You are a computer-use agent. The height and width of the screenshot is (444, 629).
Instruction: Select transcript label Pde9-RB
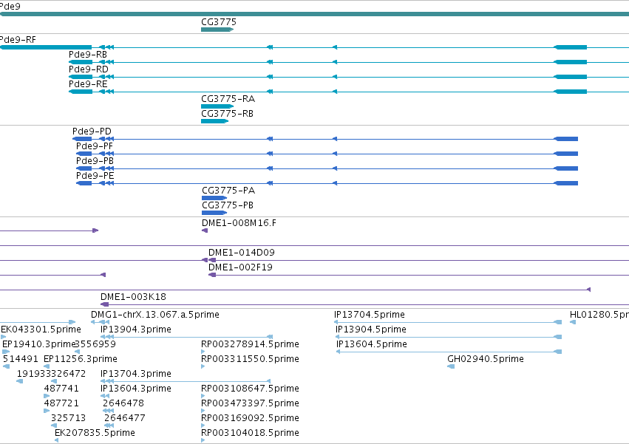point(88,54)
